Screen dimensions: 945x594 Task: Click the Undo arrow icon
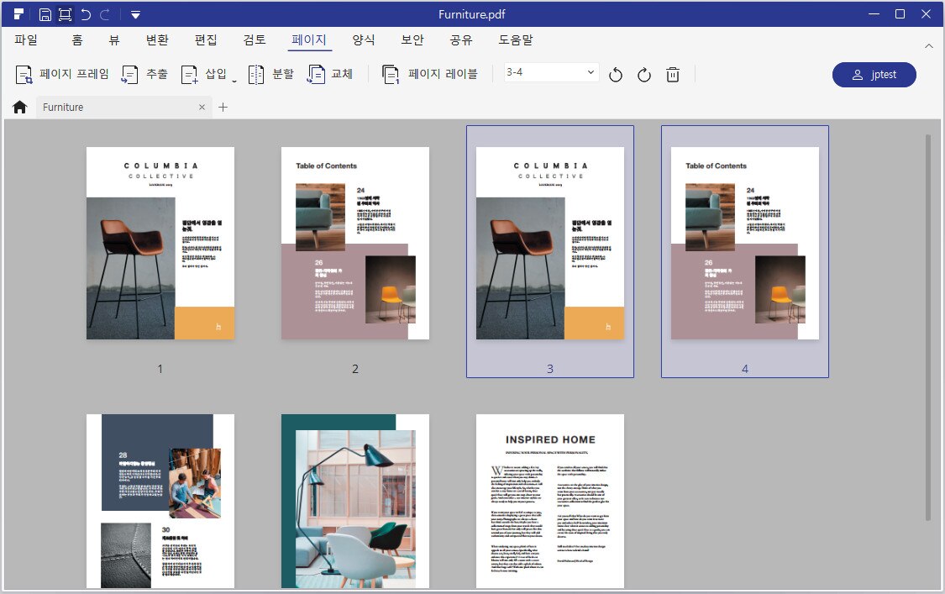tap(86, 14)
